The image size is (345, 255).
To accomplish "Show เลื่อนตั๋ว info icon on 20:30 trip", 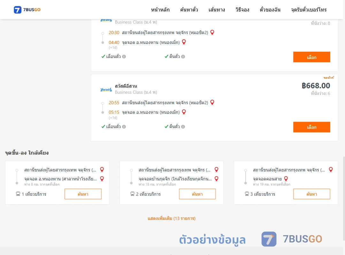I will [x=124, y=57].
